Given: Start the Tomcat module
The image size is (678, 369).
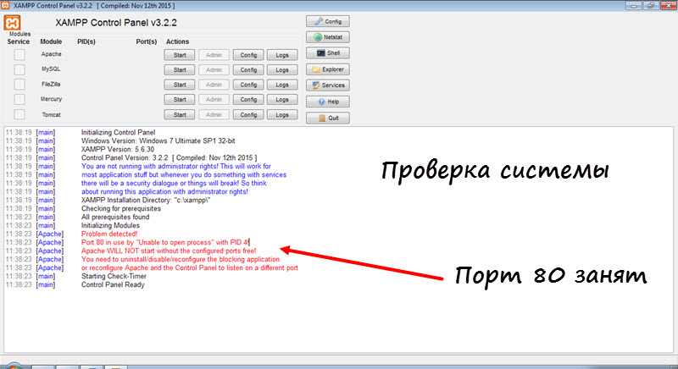Looking at the screenshot, I should pos(180,114).
